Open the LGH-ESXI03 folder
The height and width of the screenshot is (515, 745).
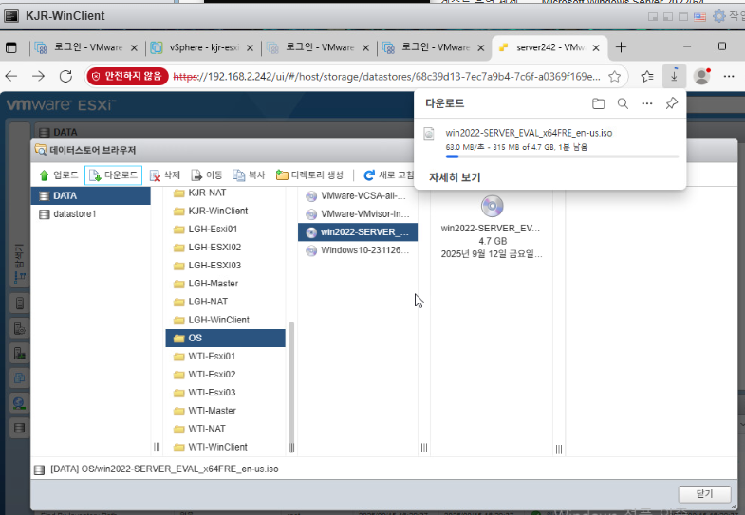(x=225, y=266)
